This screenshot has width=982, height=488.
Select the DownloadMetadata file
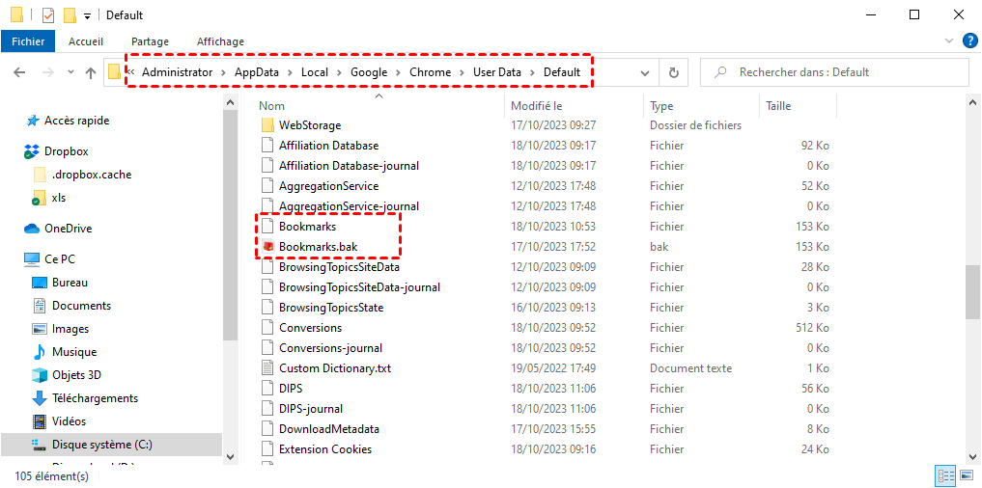(x=329, y=429)
